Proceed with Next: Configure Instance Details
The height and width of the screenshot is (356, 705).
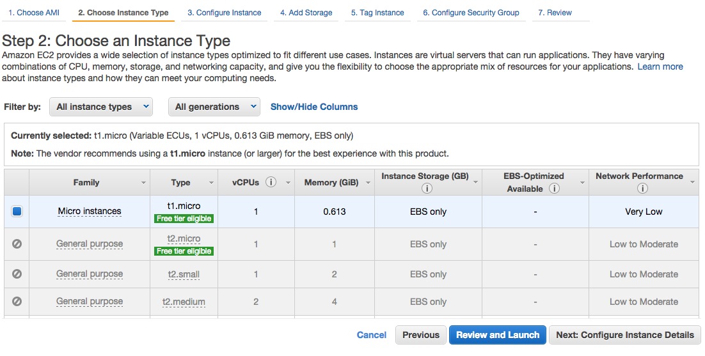625,335
